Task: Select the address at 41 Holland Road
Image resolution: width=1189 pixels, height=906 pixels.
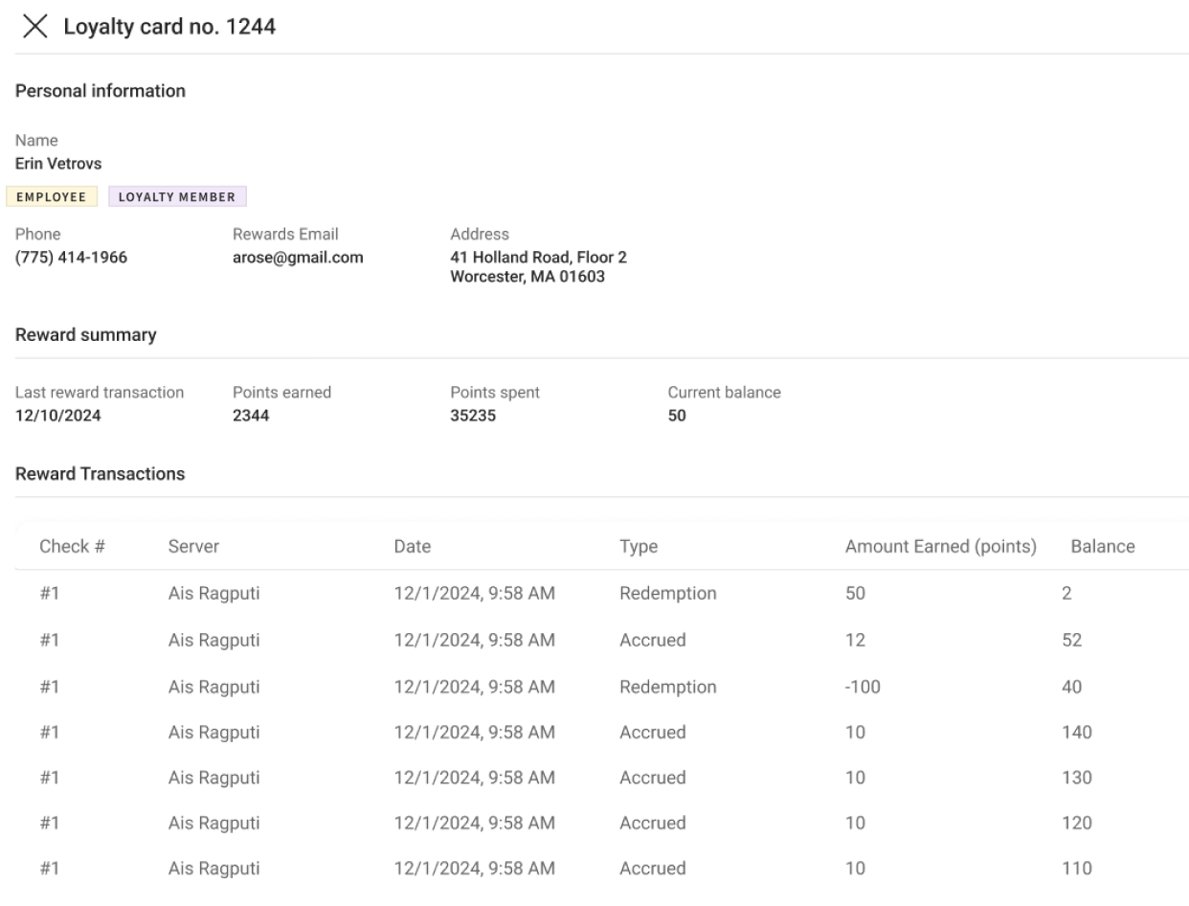Action: click(x=538, y=267)
